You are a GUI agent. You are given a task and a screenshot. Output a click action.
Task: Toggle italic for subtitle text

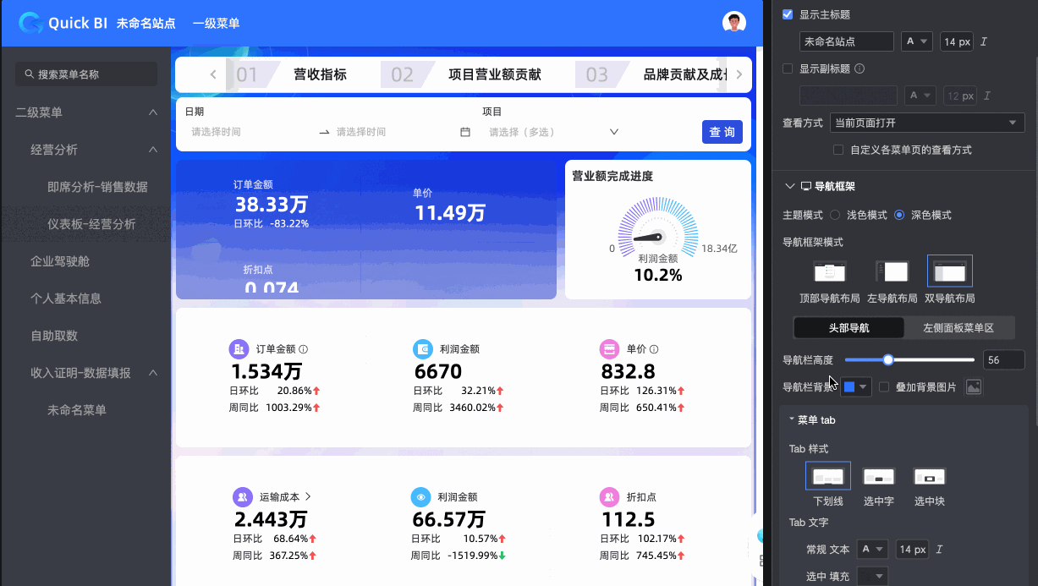tap(986, 96)
